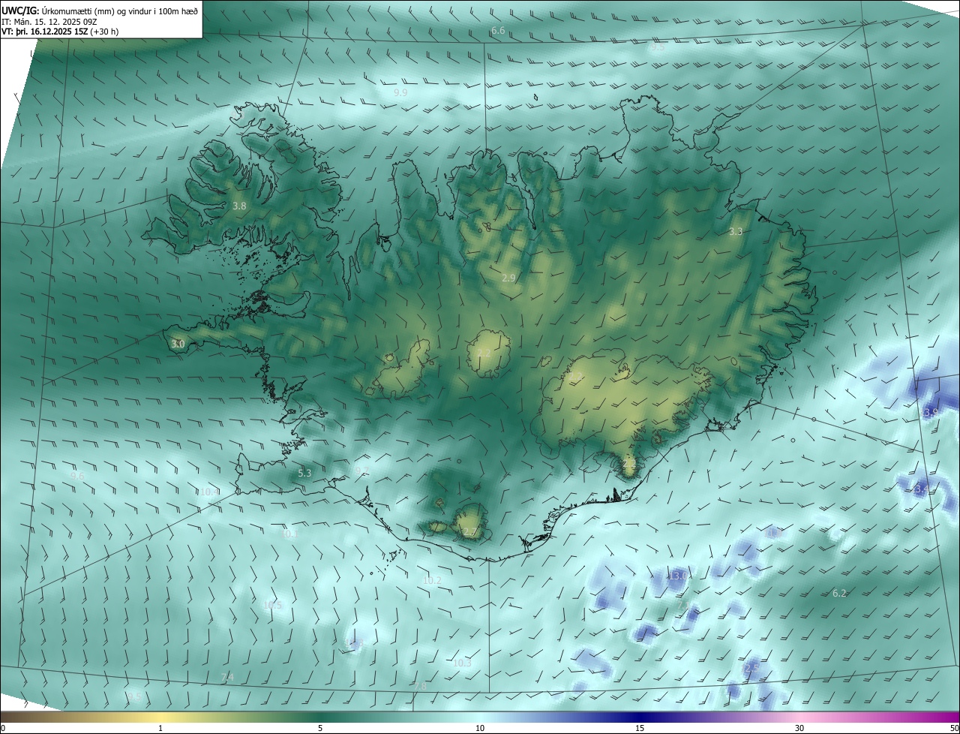Click the "10.5" value over the southwest ocean

pyautogui.click(x=272, y=606)
